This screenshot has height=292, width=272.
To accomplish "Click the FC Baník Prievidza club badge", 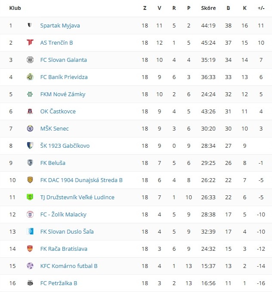I will (30, 77).
